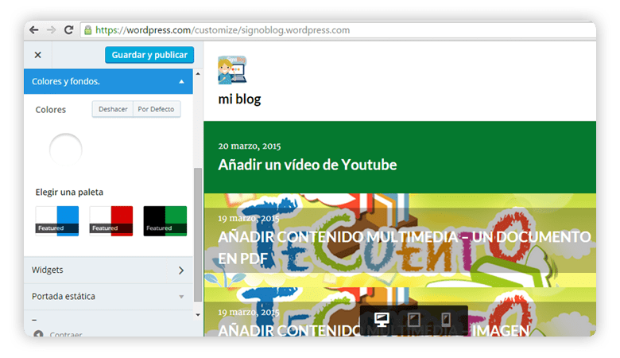
Task: Open the Añadir un vídeo de Youtube post
Action: [308, 165]
